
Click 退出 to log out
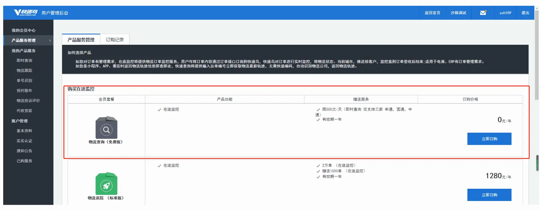click(x=525, y=13)
